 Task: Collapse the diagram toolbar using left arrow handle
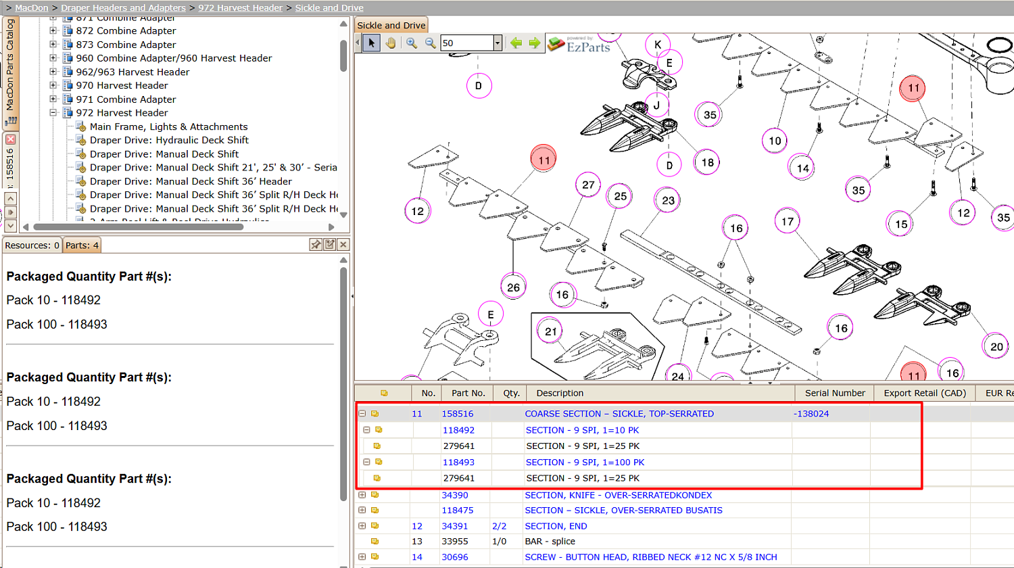358,43
